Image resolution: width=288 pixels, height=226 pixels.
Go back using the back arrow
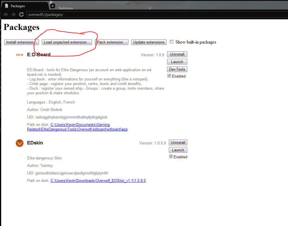click(x=6, y=14)
